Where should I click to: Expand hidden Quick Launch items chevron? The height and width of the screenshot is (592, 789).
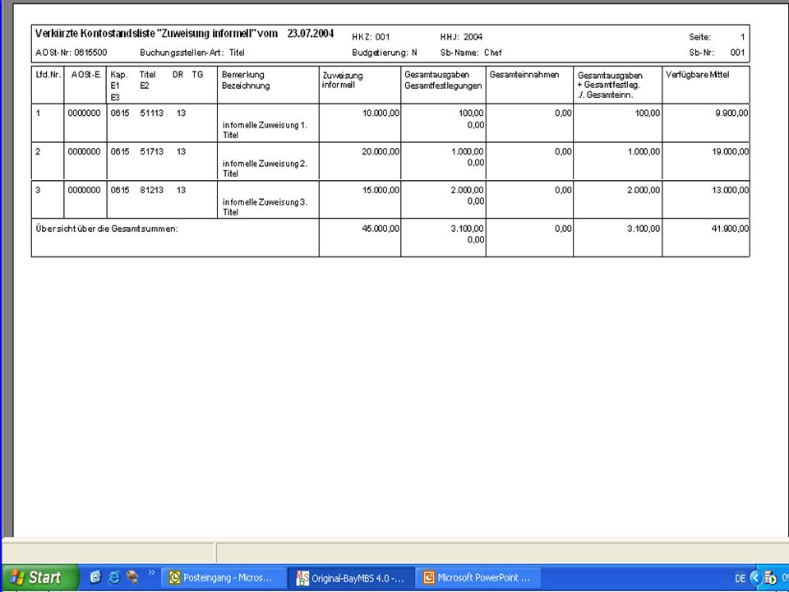point(151,573)
